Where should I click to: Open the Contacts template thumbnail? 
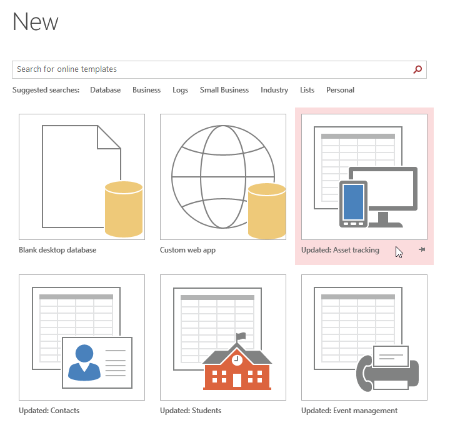pyautogui.click(x=82, y=337)
